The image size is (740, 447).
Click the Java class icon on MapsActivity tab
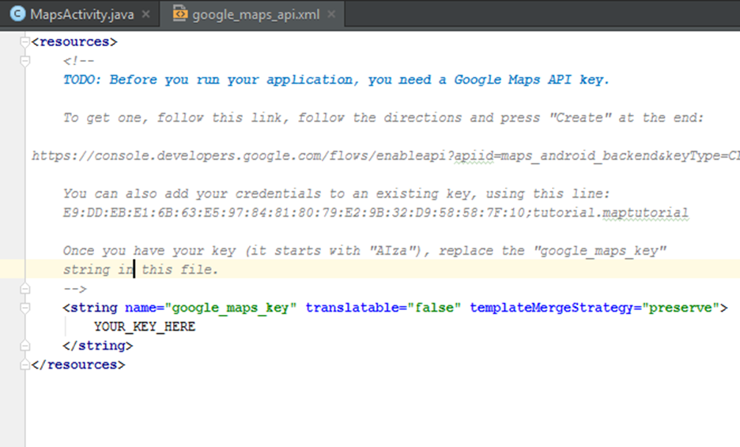[17, 13]
